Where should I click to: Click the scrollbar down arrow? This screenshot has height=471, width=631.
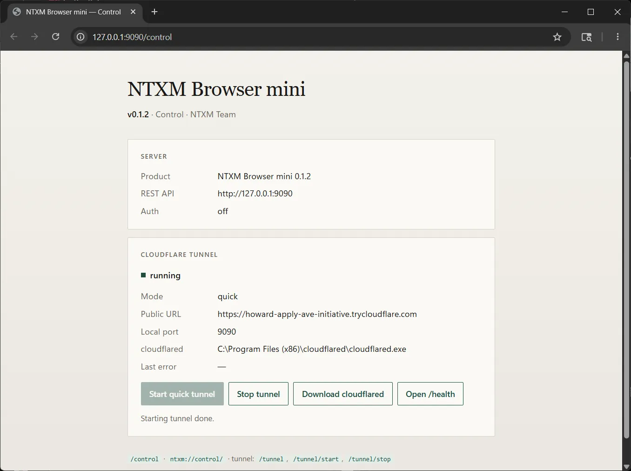coord(626,466)
